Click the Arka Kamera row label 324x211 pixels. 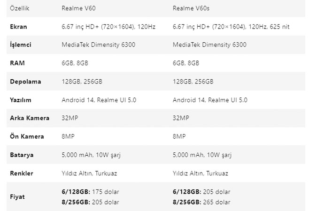[30, 118]
